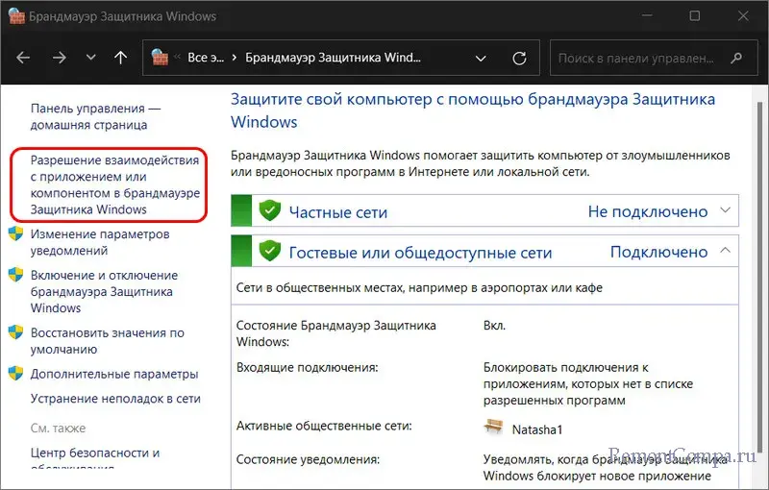Maximize the firewall window

(694, 15)
